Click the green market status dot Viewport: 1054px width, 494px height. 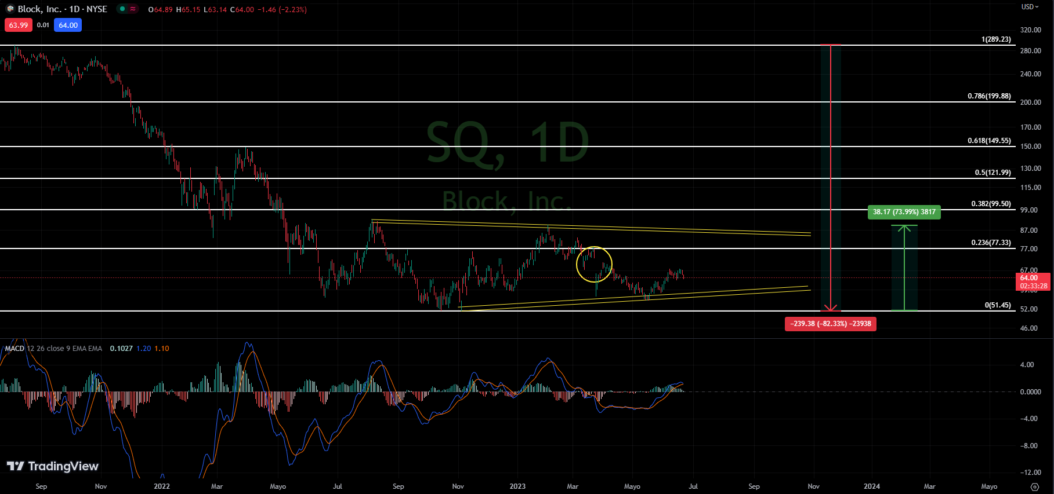pos(122,9)
